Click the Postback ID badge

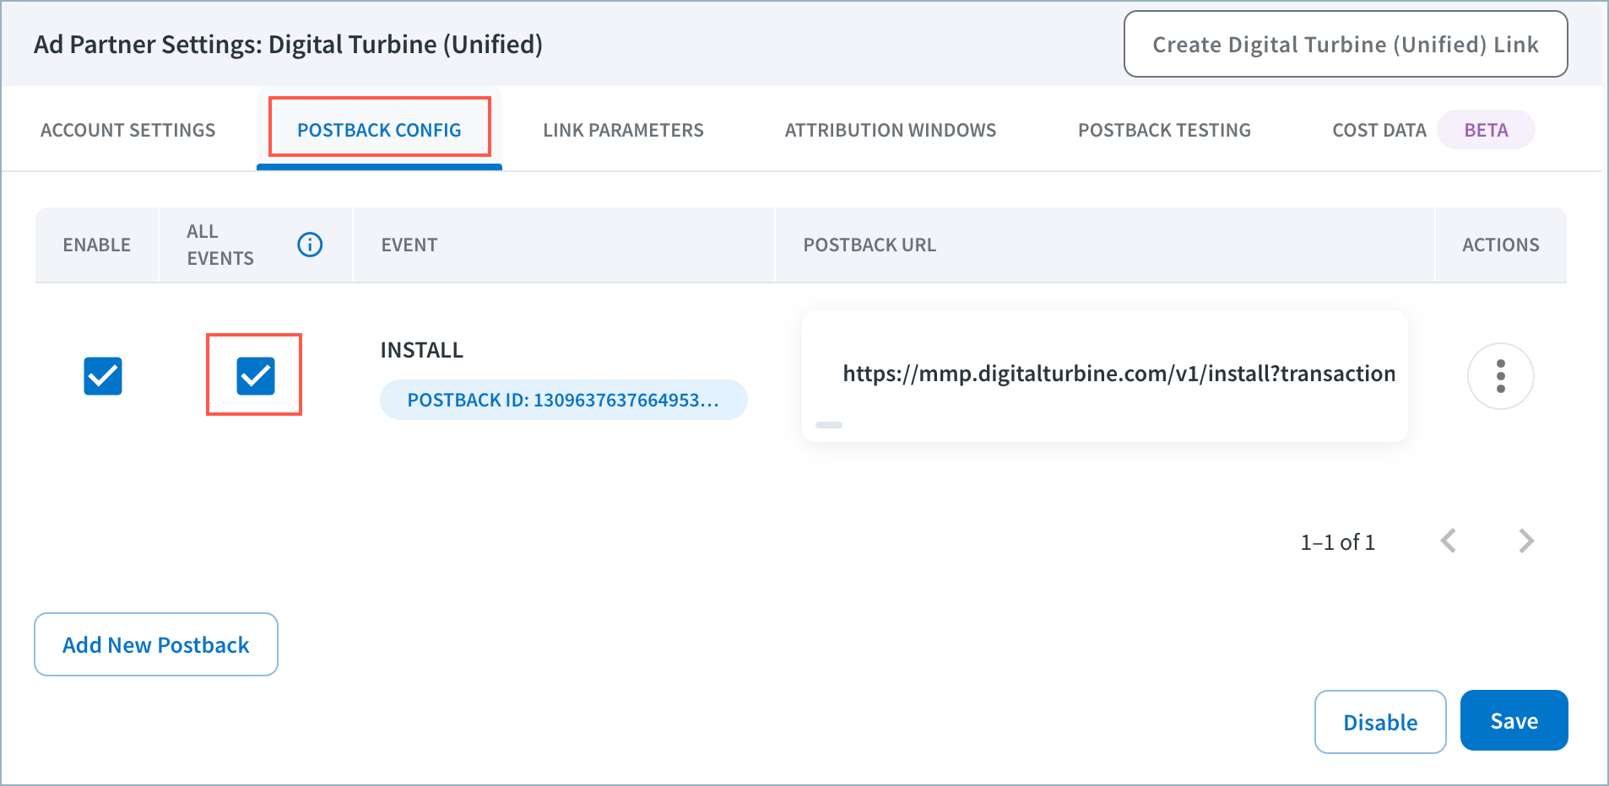[563, 400]
